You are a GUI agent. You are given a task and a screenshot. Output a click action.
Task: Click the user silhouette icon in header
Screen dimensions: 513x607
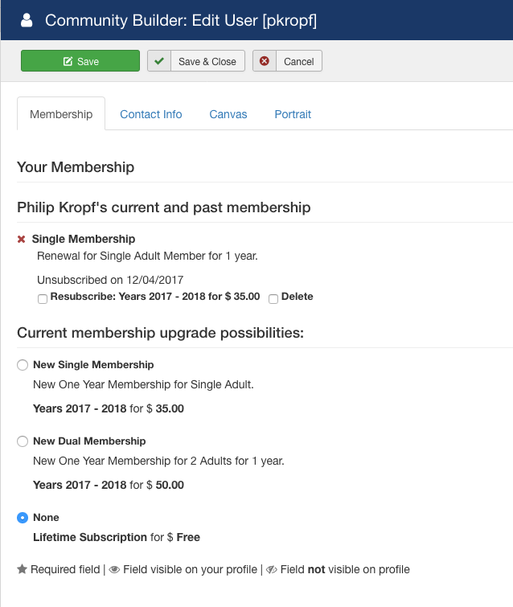click(27, 20)
